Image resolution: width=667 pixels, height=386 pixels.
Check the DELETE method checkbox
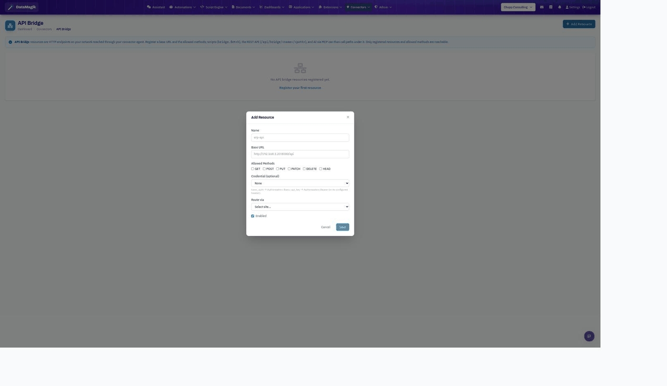(x=304, y=169)
